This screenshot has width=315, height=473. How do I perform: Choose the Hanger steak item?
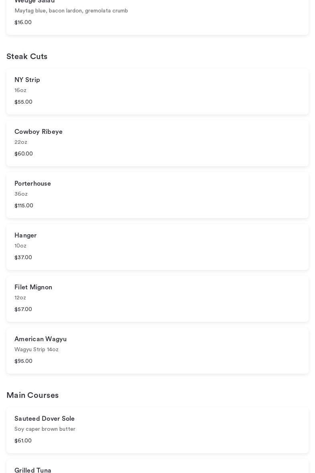(157, 247)
